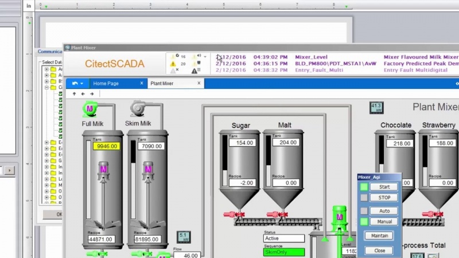This screenshot has height=258, width=459.
Task: Click the blue undo navigation button
Action: point(75,83)
